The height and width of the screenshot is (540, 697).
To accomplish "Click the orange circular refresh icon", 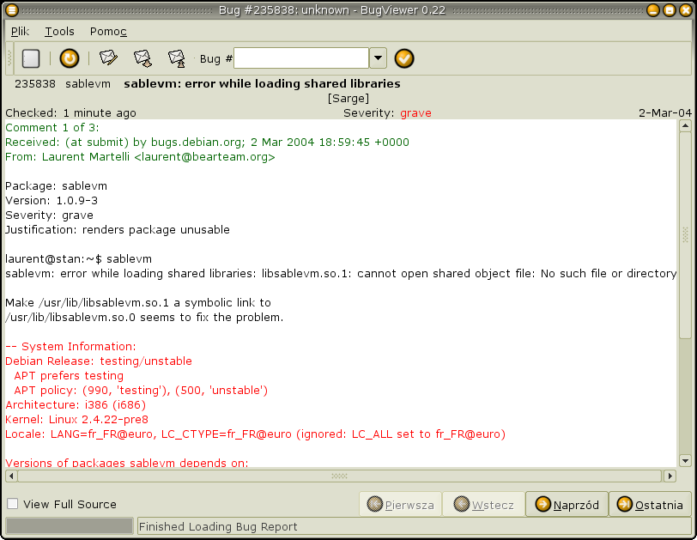I will tap(70, 58).
